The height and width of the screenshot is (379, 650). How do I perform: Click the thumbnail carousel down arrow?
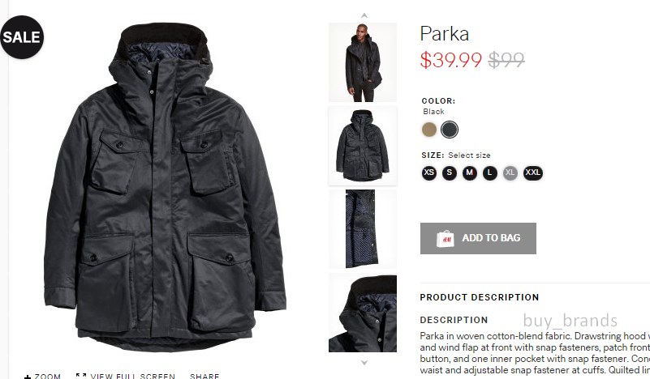(364, 363)
